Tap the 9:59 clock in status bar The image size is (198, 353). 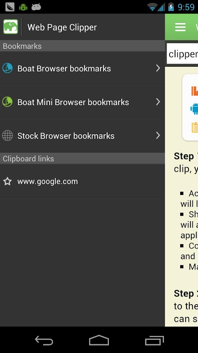pyautogui.click(x=186, y=7)
